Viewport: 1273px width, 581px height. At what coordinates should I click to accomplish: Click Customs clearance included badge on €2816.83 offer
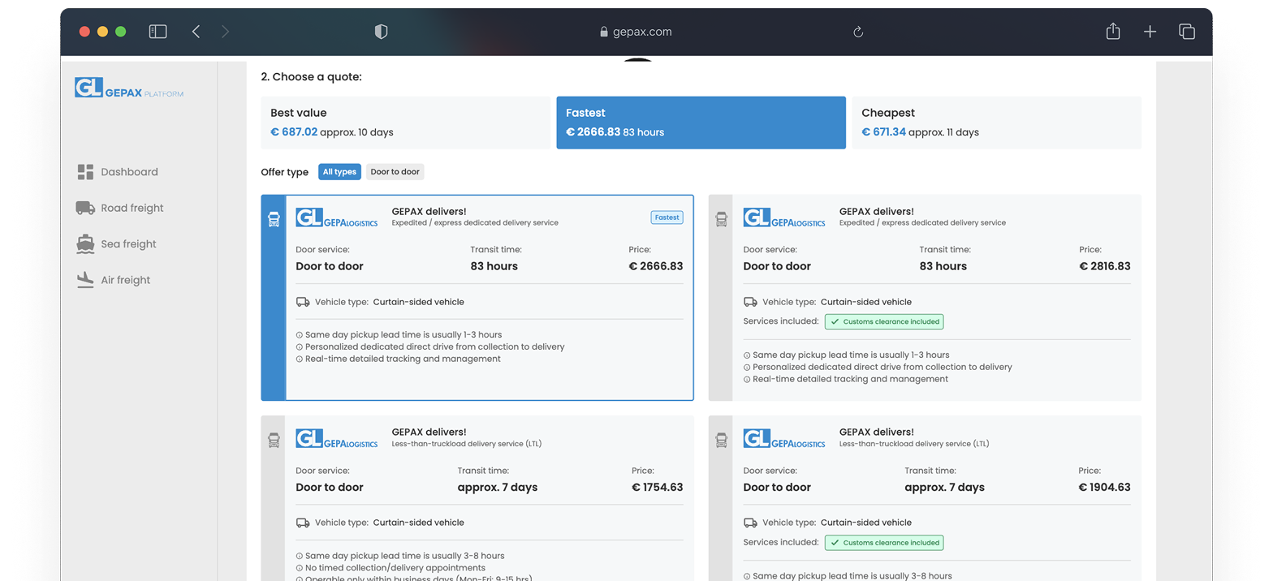[x=884, y=322]
